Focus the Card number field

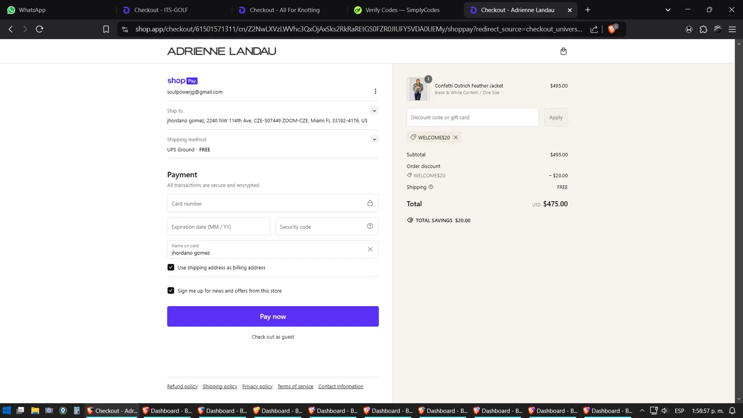(273, 203)
